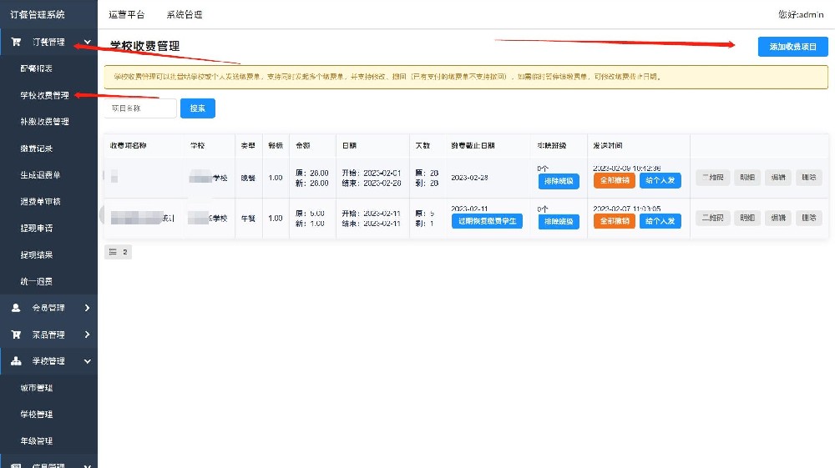835x468 pixels.
Task: Expand the 会员管理 menu chevron
Action: [x=88, y=308]
